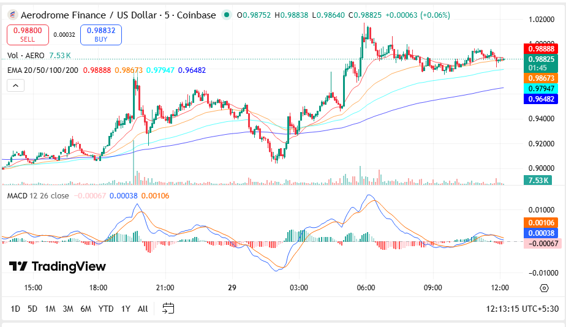Click the TradingView logo watermark

click(58, 266)
